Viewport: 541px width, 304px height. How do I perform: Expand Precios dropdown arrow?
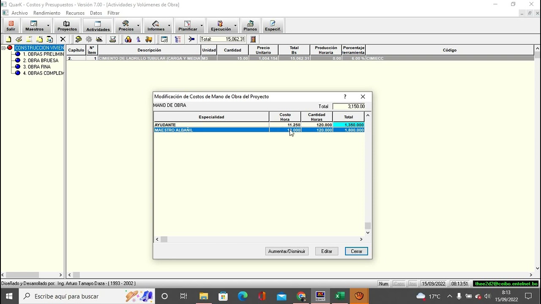click(138, 26)
